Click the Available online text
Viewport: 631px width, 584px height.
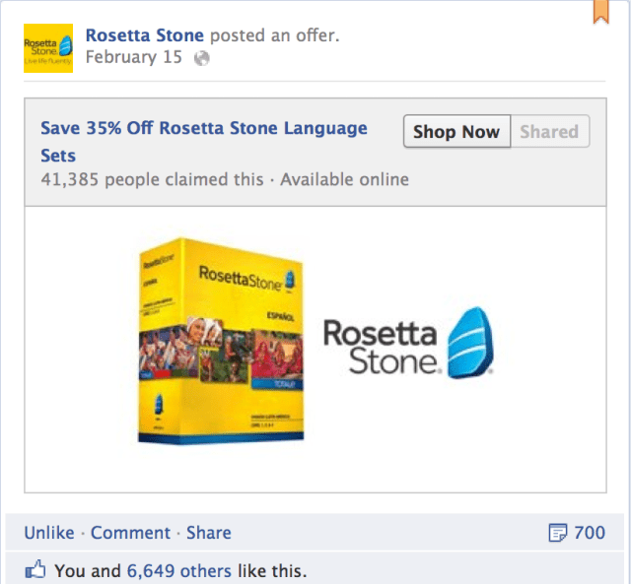[x=345, y=179]
